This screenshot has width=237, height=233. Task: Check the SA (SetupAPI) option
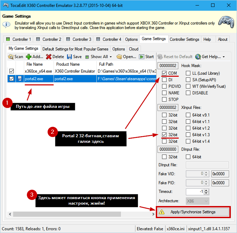point(188,80)
